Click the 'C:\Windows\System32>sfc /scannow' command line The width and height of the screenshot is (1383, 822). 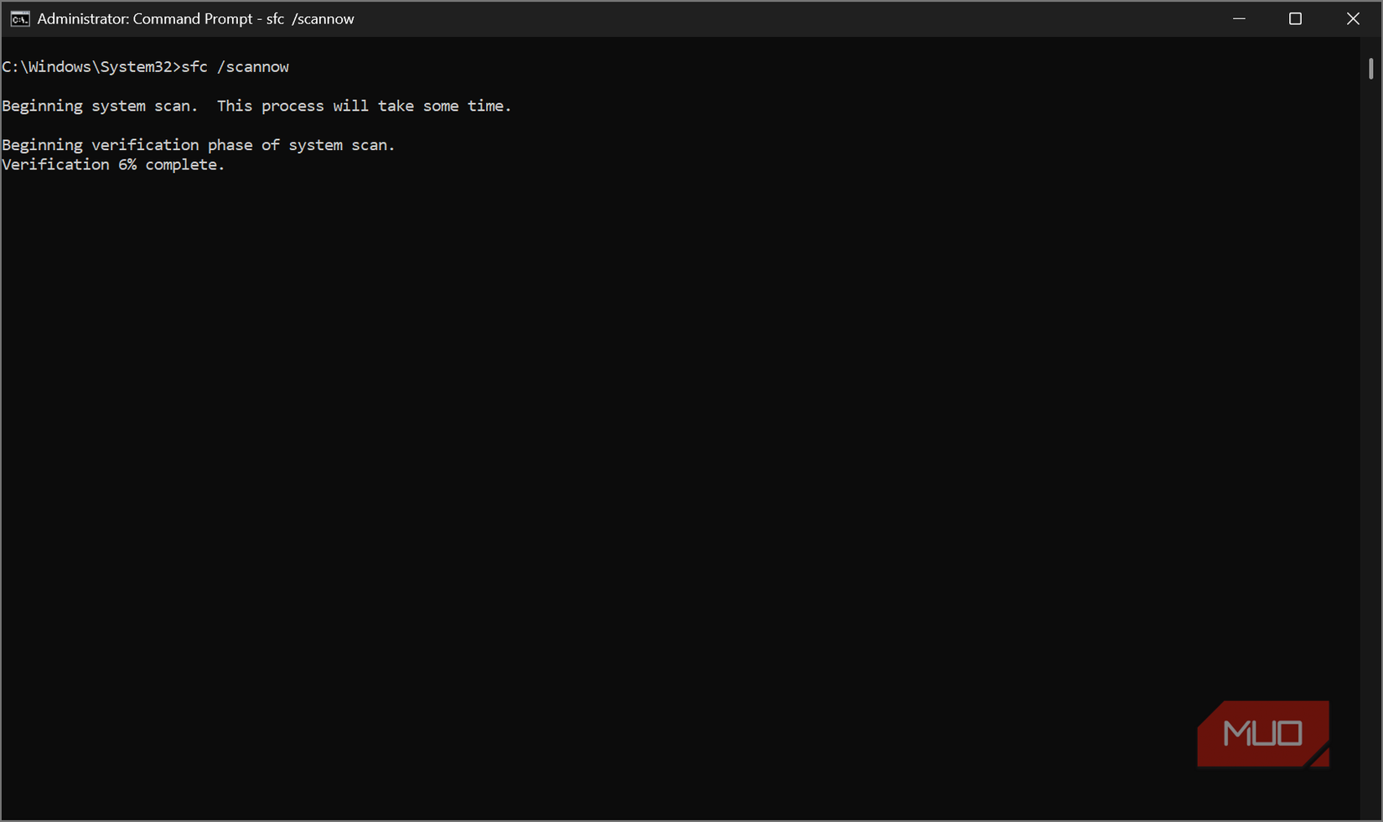coord(146,67)
